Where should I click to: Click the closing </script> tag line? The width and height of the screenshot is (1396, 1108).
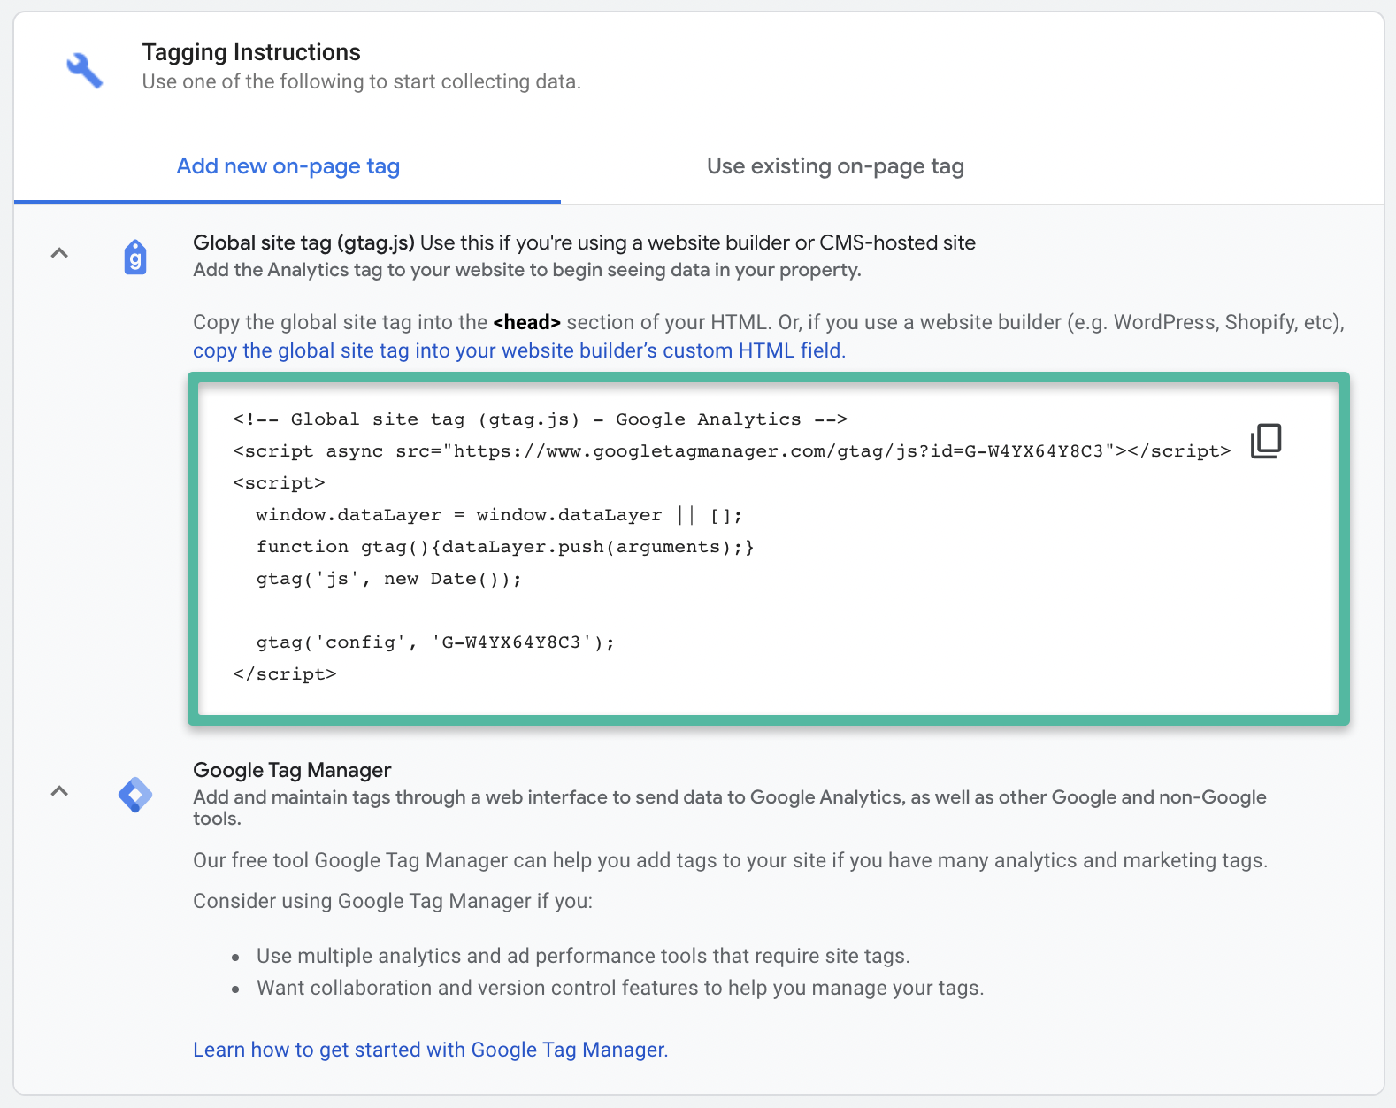click(x=285, y=674)
